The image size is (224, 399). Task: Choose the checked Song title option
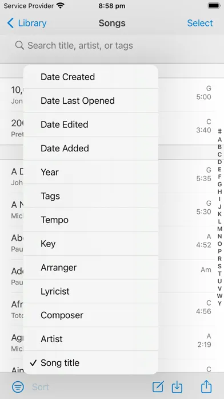[x=90, y=363]
